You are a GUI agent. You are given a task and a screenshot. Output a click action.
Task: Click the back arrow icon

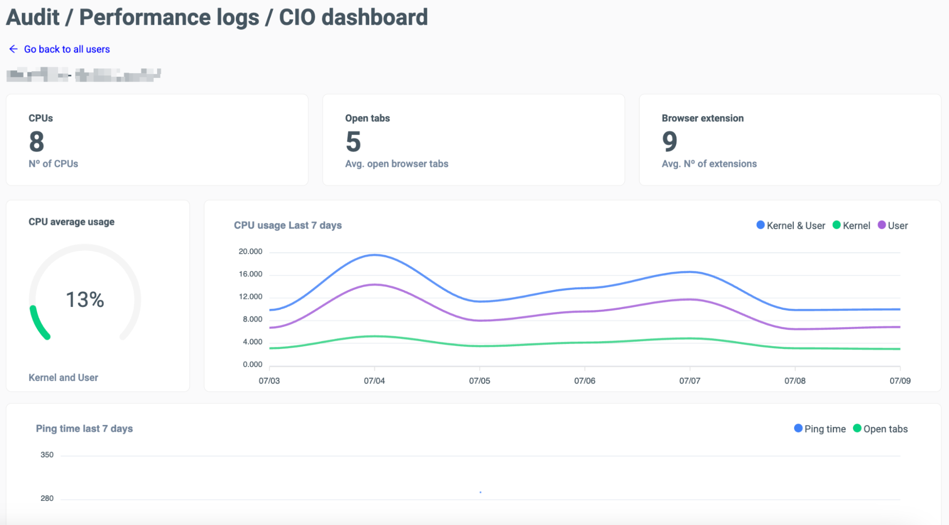13,49
